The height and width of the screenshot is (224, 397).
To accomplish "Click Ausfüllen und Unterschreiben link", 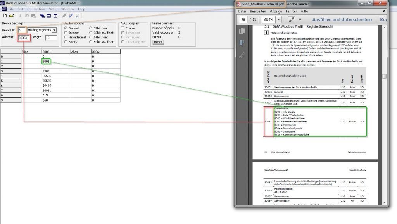I will point(342,19).
